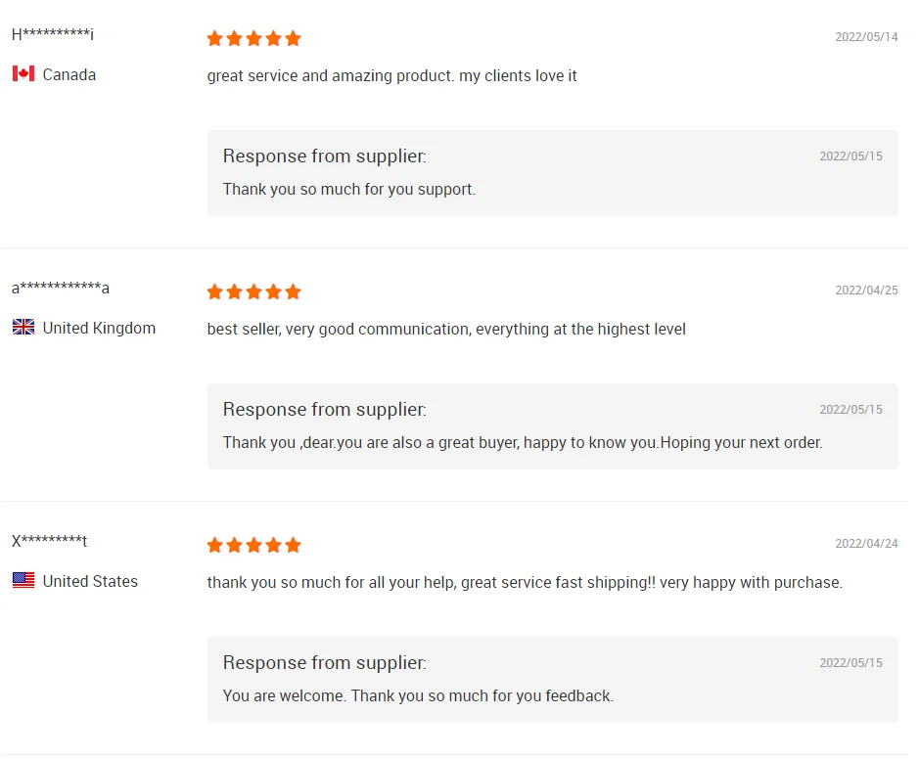Viewport: 919px width, 759px height.
Task: Click the Canada flag icon
Action: (x=23, y=74)
